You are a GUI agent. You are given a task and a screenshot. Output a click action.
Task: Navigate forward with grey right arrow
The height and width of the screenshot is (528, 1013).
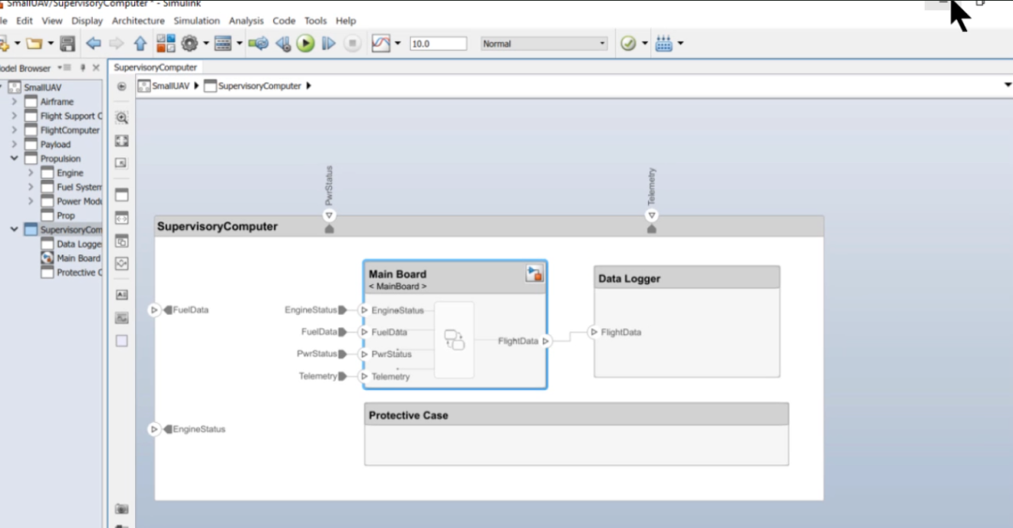116,43
